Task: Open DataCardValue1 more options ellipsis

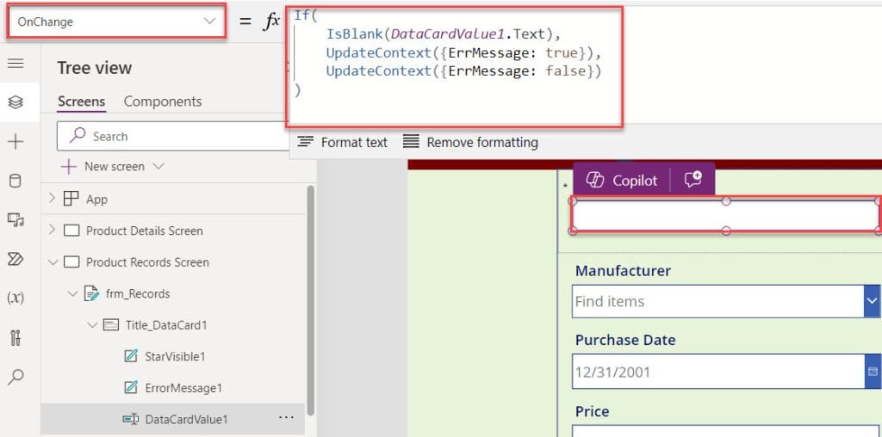Action: [286, 418]
